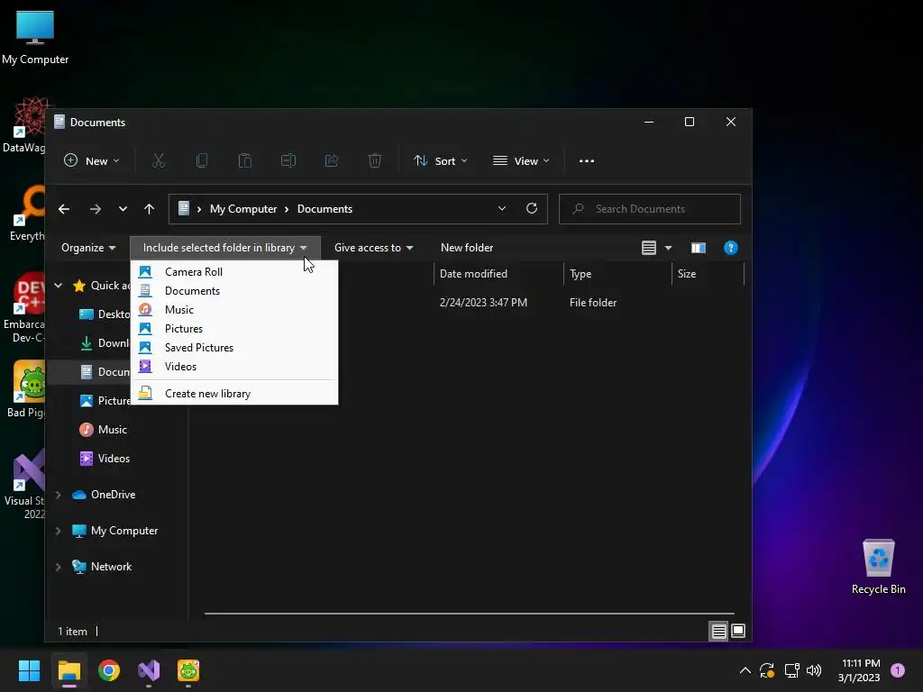This screenshot has height=692, width=923.
Task: Sort by Date modified column header
Action: pos(498,274)
